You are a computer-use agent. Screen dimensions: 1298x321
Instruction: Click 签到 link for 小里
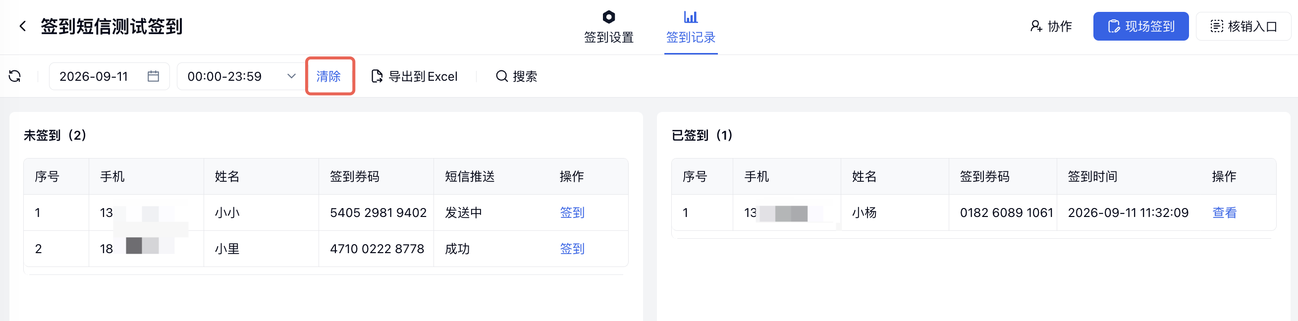572,249
